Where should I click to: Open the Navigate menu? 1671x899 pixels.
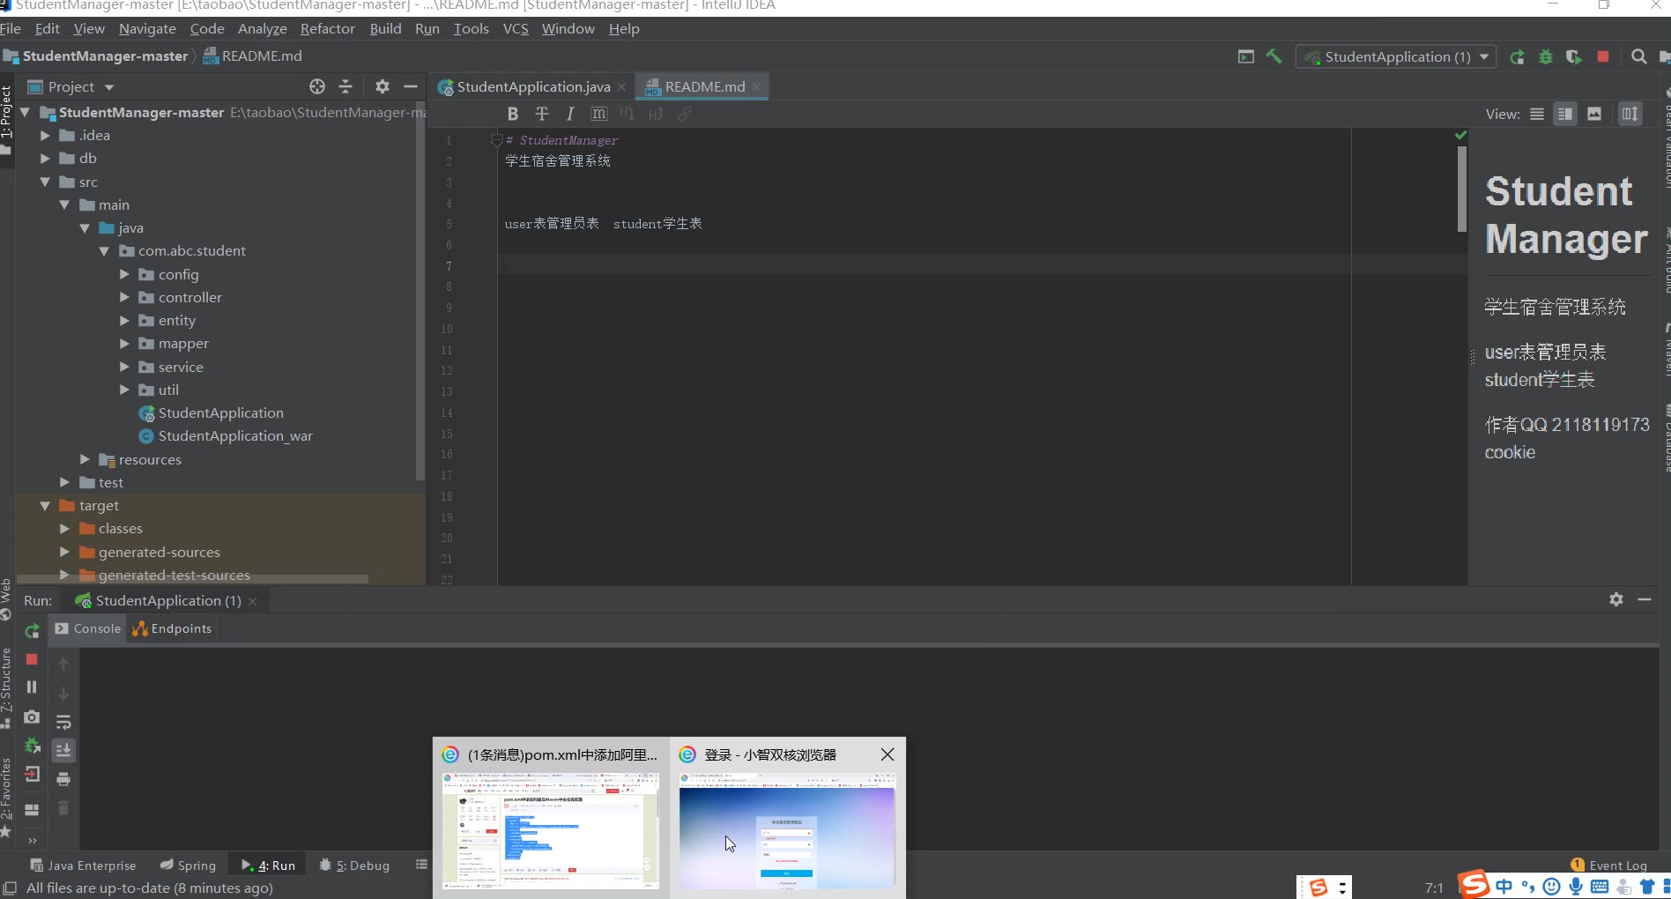pyautogui.click(x=147, y=29)
